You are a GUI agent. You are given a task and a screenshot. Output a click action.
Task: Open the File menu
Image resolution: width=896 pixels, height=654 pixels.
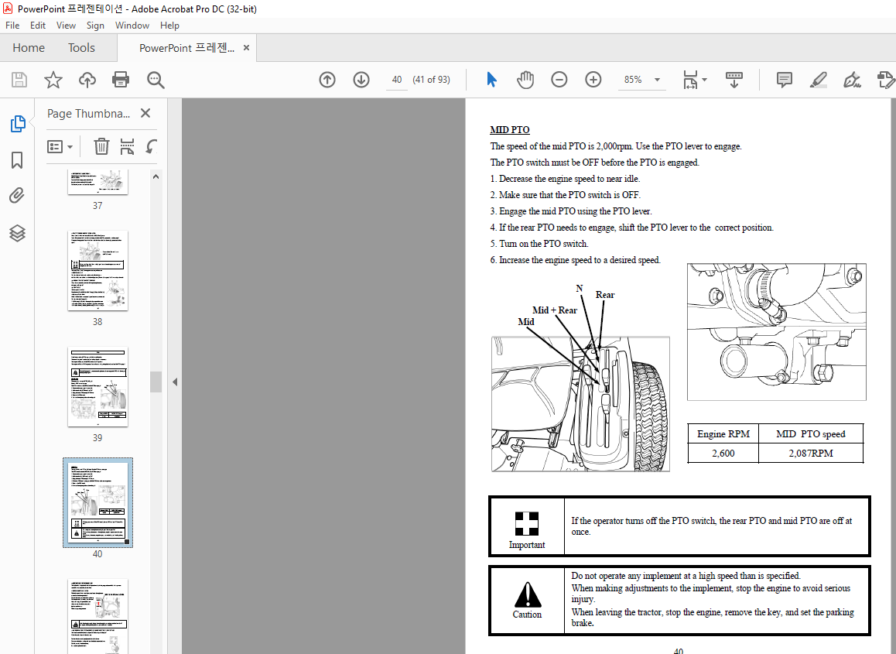[x=12, y=25]
